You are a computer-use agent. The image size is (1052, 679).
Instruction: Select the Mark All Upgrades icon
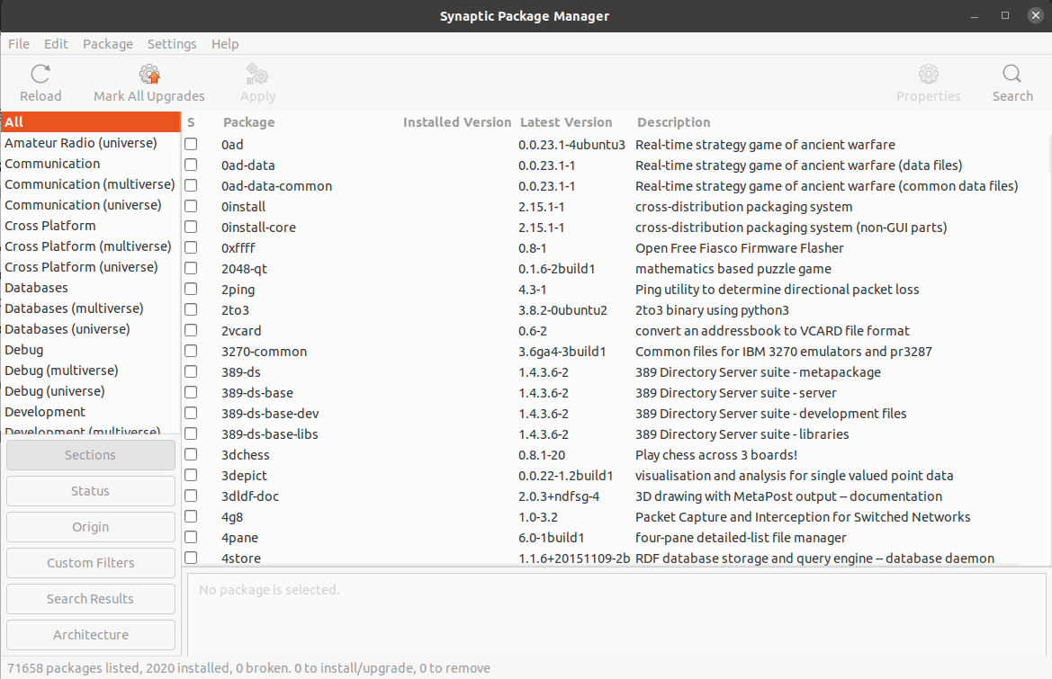click(148, 74)
